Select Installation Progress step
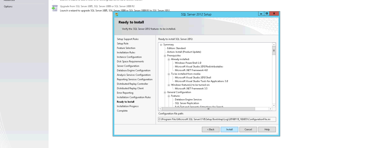The image size is (392, 148). (128, 106)
